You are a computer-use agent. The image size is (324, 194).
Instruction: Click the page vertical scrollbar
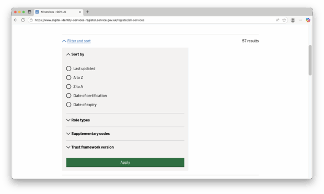pyautogui.click(x=310, y=60)
